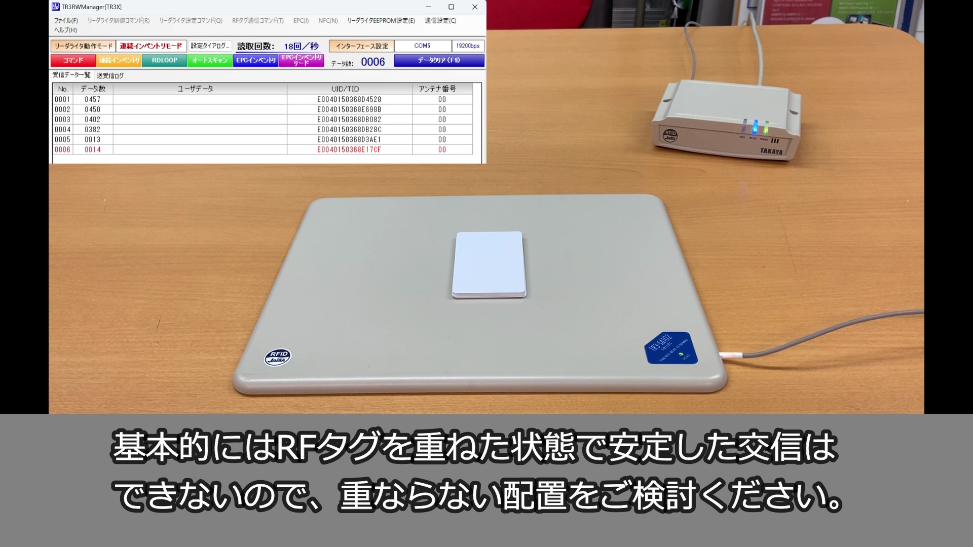Viewport: 973px width, 547px height.
Task: Open the リーダライタEEPROM設定 dropdown
Action: pos(380,20)
